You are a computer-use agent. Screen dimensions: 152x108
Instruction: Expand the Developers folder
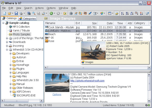(10, 54)
